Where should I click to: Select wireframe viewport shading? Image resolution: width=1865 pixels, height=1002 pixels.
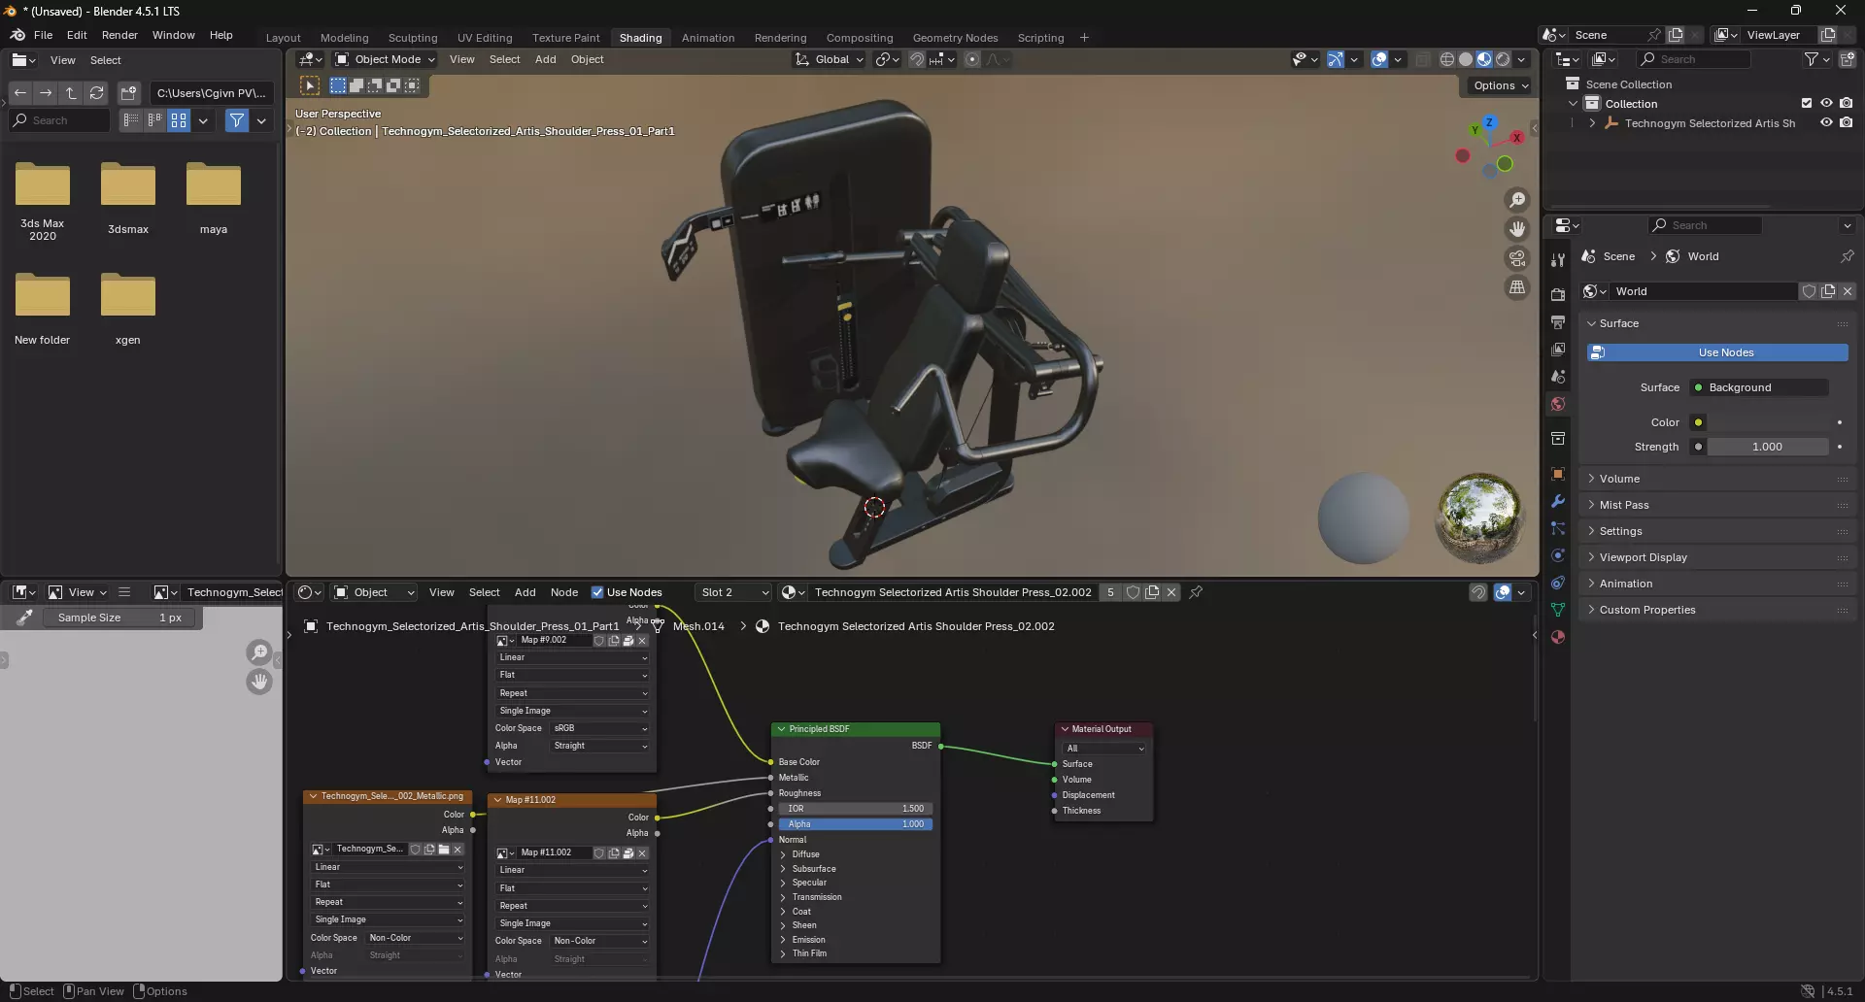[1447, 59]
